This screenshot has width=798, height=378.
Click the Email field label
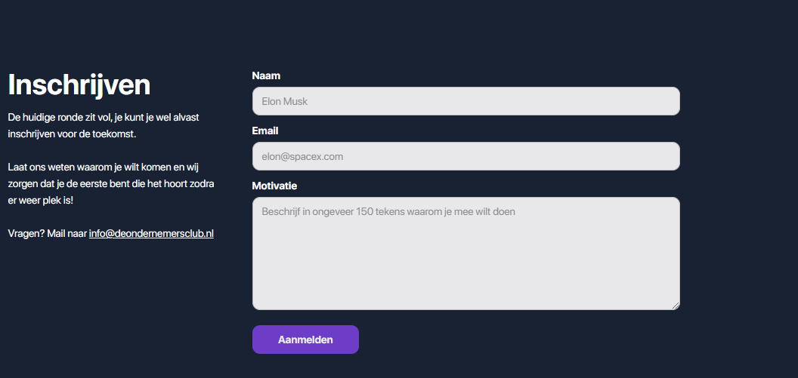pos(265,131)
